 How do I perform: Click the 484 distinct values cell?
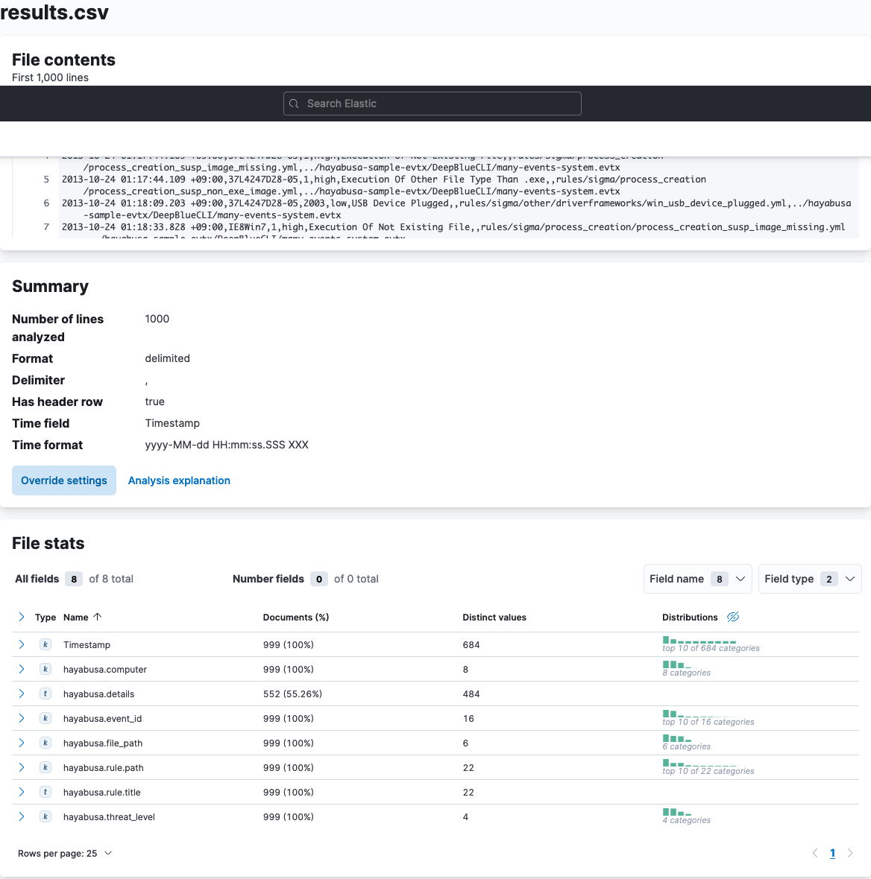point(471,694)
